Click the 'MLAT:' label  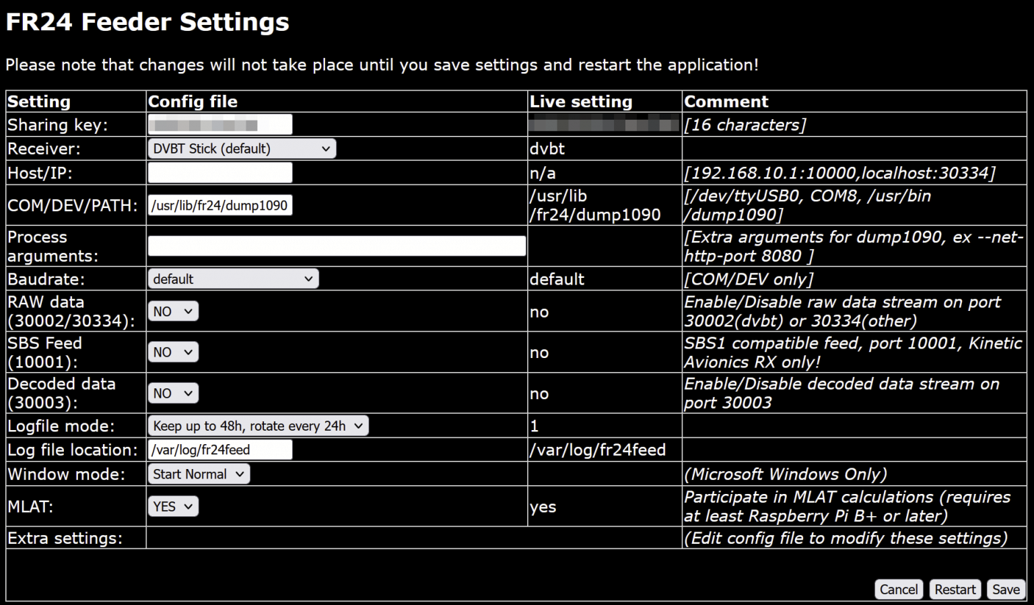click(x=30, y=506)
